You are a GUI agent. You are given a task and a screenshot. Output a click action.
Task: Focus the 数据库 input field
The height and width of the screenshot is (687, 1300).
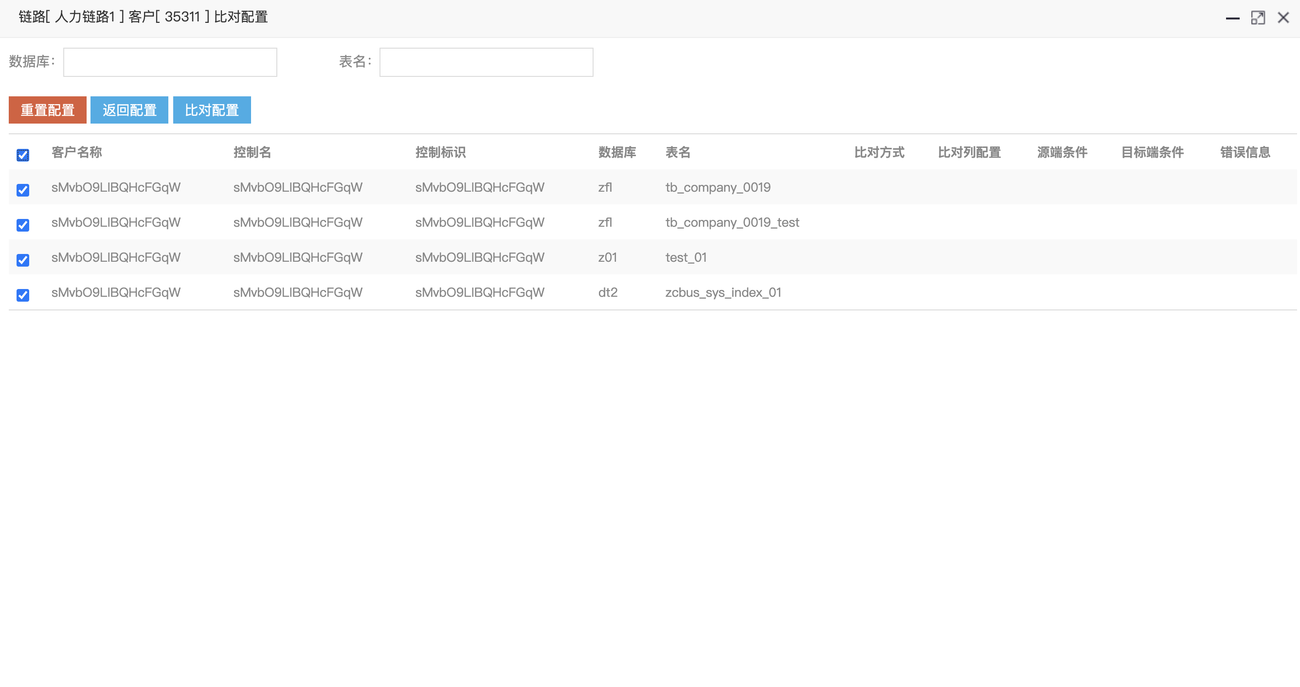pyautogui.click(x=170, y=62)
